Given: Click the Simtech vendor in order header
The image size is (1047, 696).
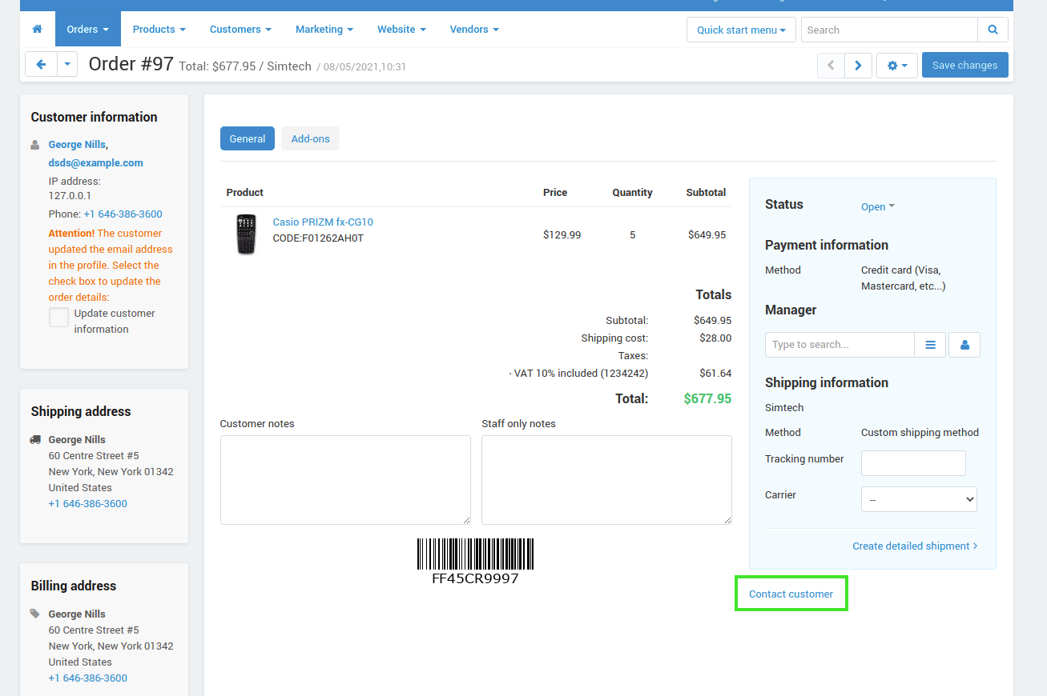Looking at the screenshot, I should tap(289, 67).
